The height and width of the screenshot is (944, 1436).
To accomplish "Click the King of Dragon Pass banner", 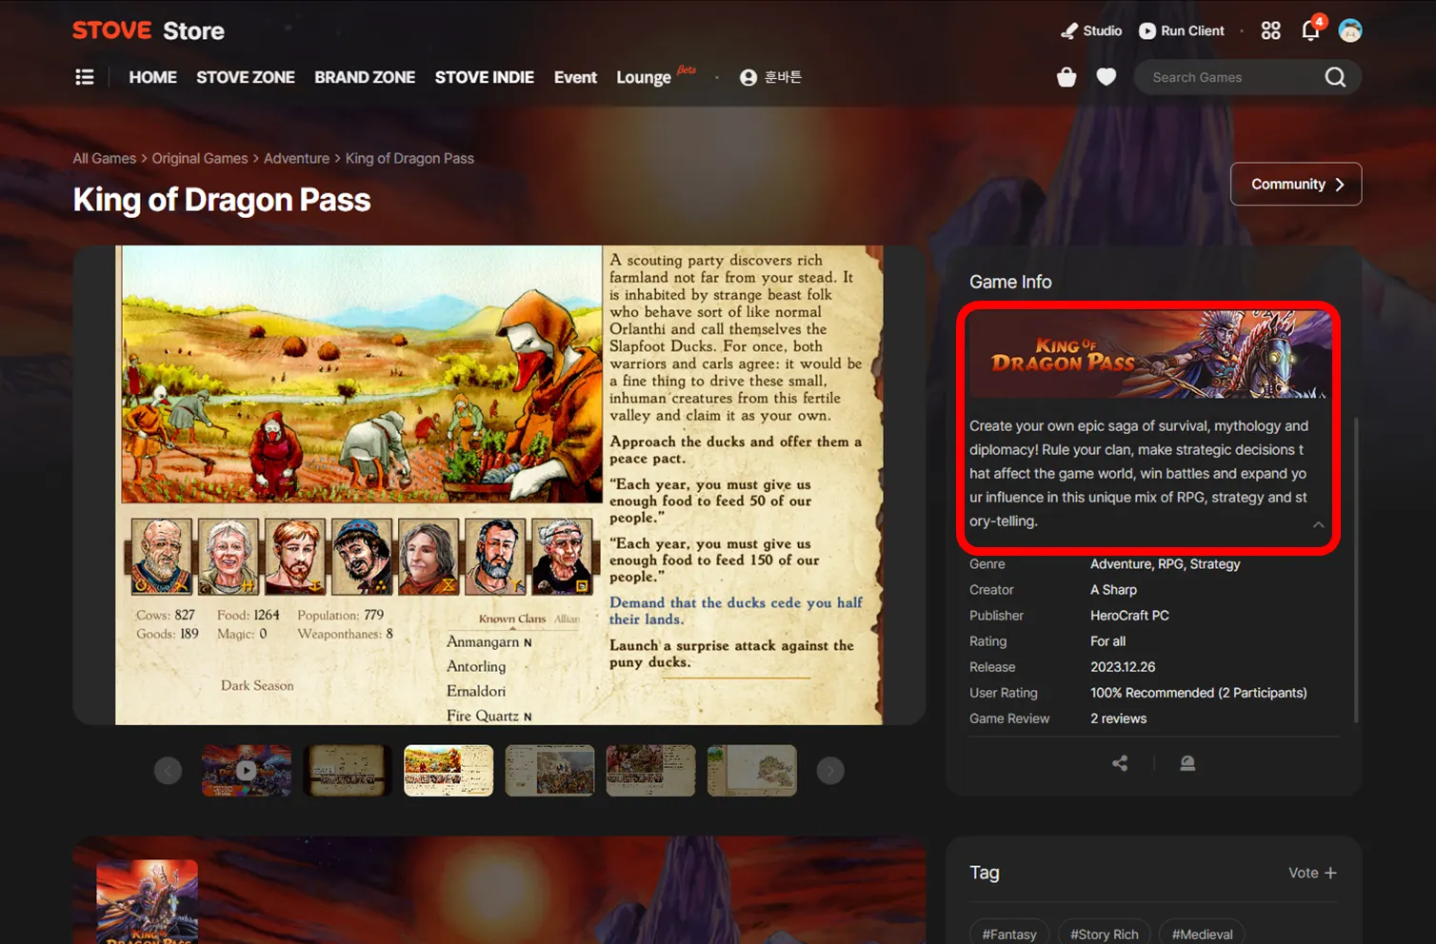I will click(1150, 354).
